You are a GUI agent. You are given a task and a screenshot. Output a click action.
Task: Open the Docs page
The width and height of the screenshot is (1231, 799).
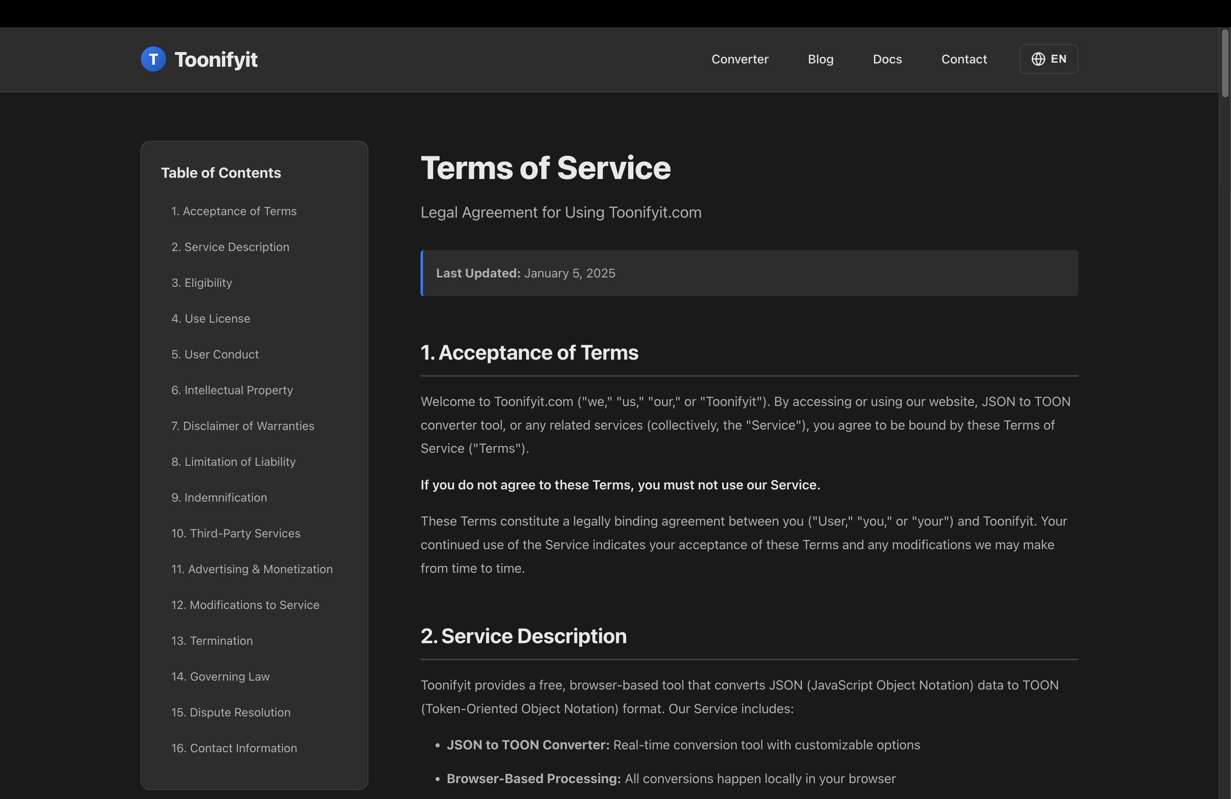[x=887, y=59]
